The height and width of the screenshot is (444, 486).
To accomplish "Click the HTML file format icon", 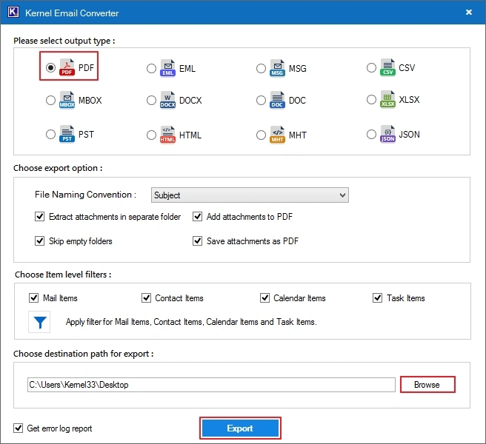I will 167,135.
